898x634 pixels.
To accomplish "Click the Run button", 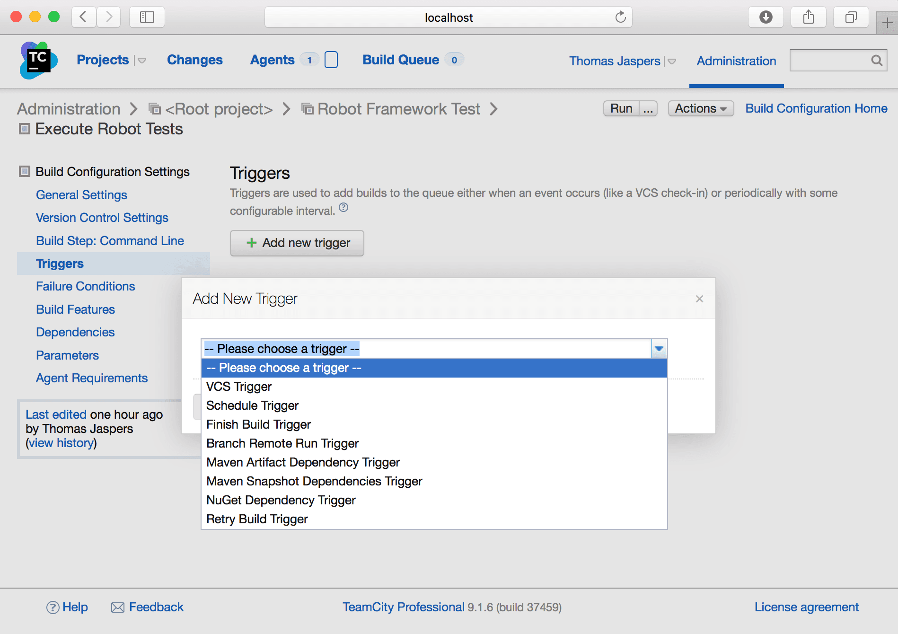I will tap(621, 108).
